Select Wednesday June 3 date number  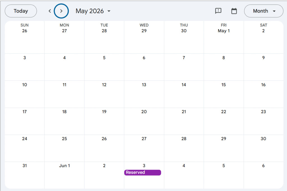(x=144, y=166)
